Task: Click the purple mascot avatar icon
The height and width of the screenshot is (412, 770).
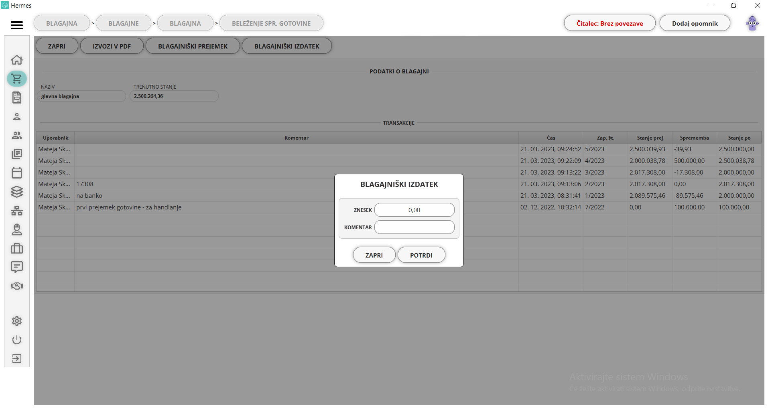Action: [752, 23]
